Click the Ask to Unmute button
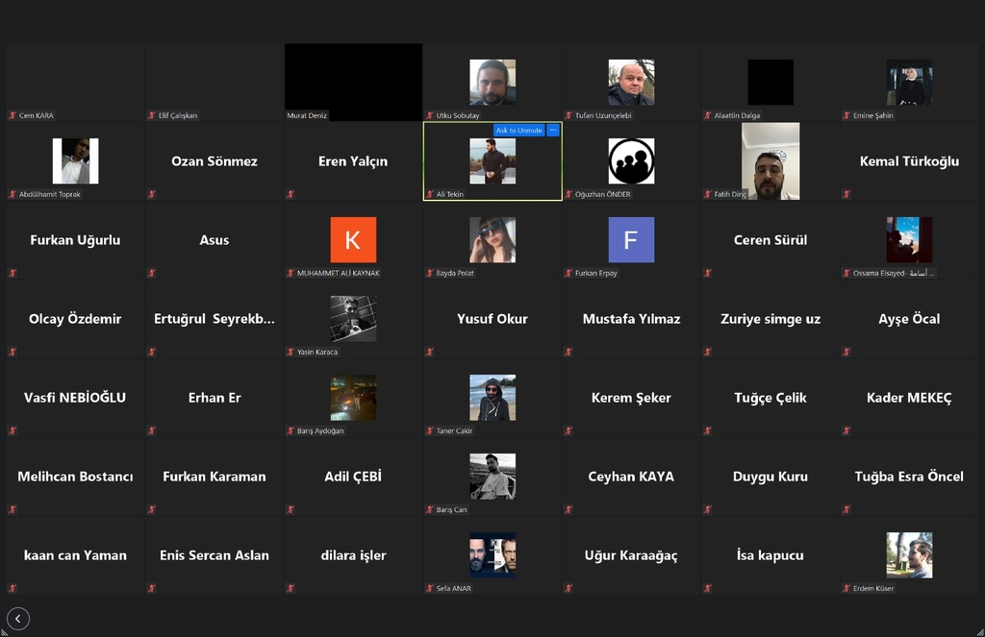Viewport: 985px width, 637px height. tap(518, 130)
